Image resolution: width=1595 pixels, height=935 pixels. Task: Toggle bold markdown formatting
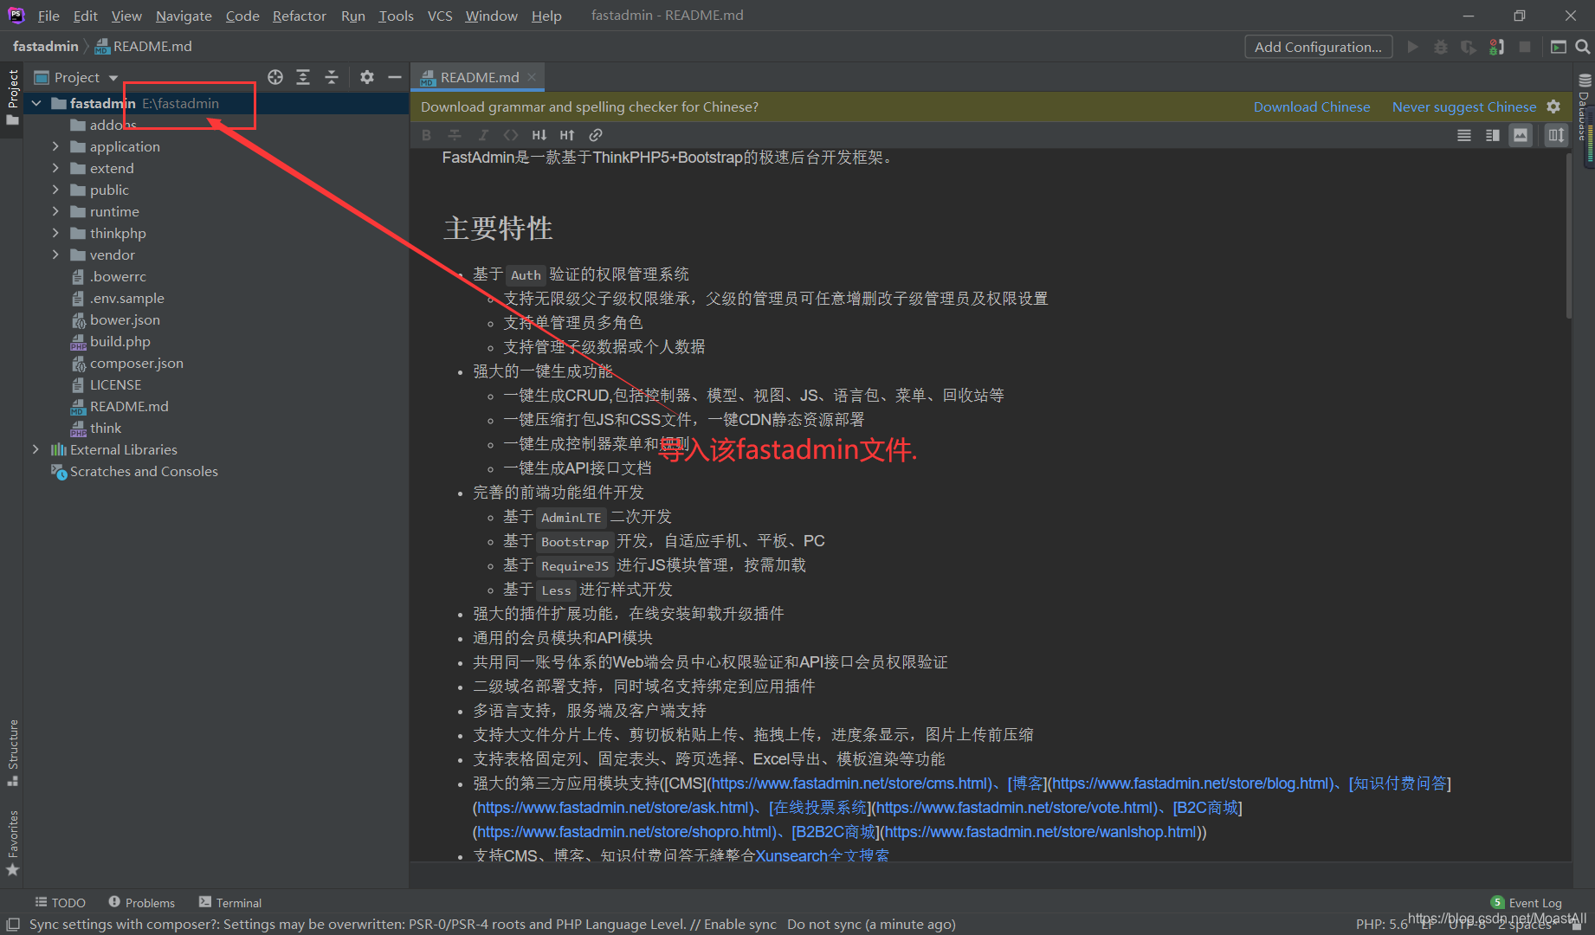pyautogui.click(x=426, y=135)
